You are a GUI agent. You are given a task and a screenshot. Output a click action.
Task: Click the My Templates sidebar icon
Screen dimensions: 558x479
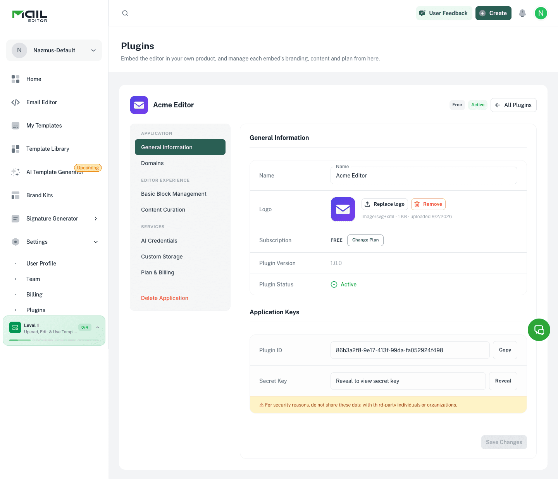tap(15, 126)
